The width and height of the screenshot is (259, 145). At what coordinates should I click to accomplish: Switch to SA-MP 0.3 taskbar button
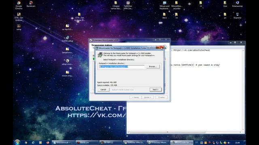point(111,143)
